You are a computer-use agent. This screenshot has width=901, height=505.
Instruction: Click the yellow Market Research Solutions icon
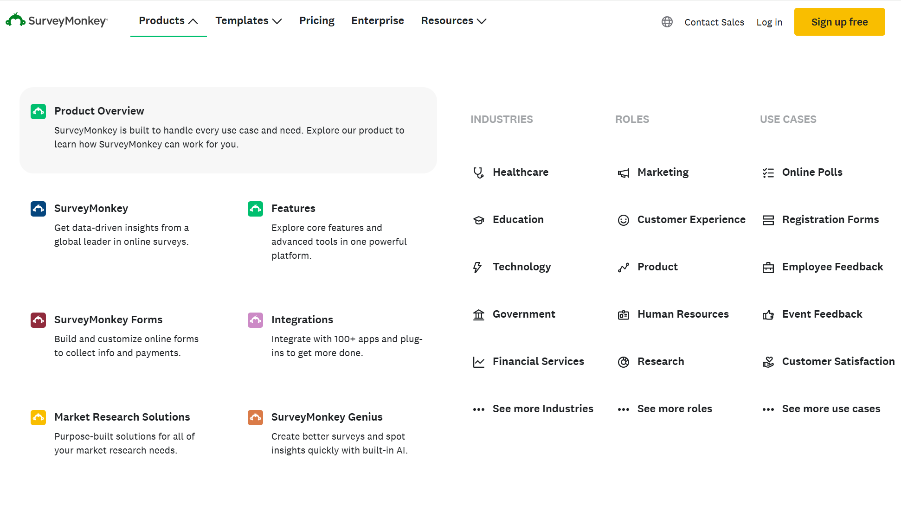pos(38,417)
